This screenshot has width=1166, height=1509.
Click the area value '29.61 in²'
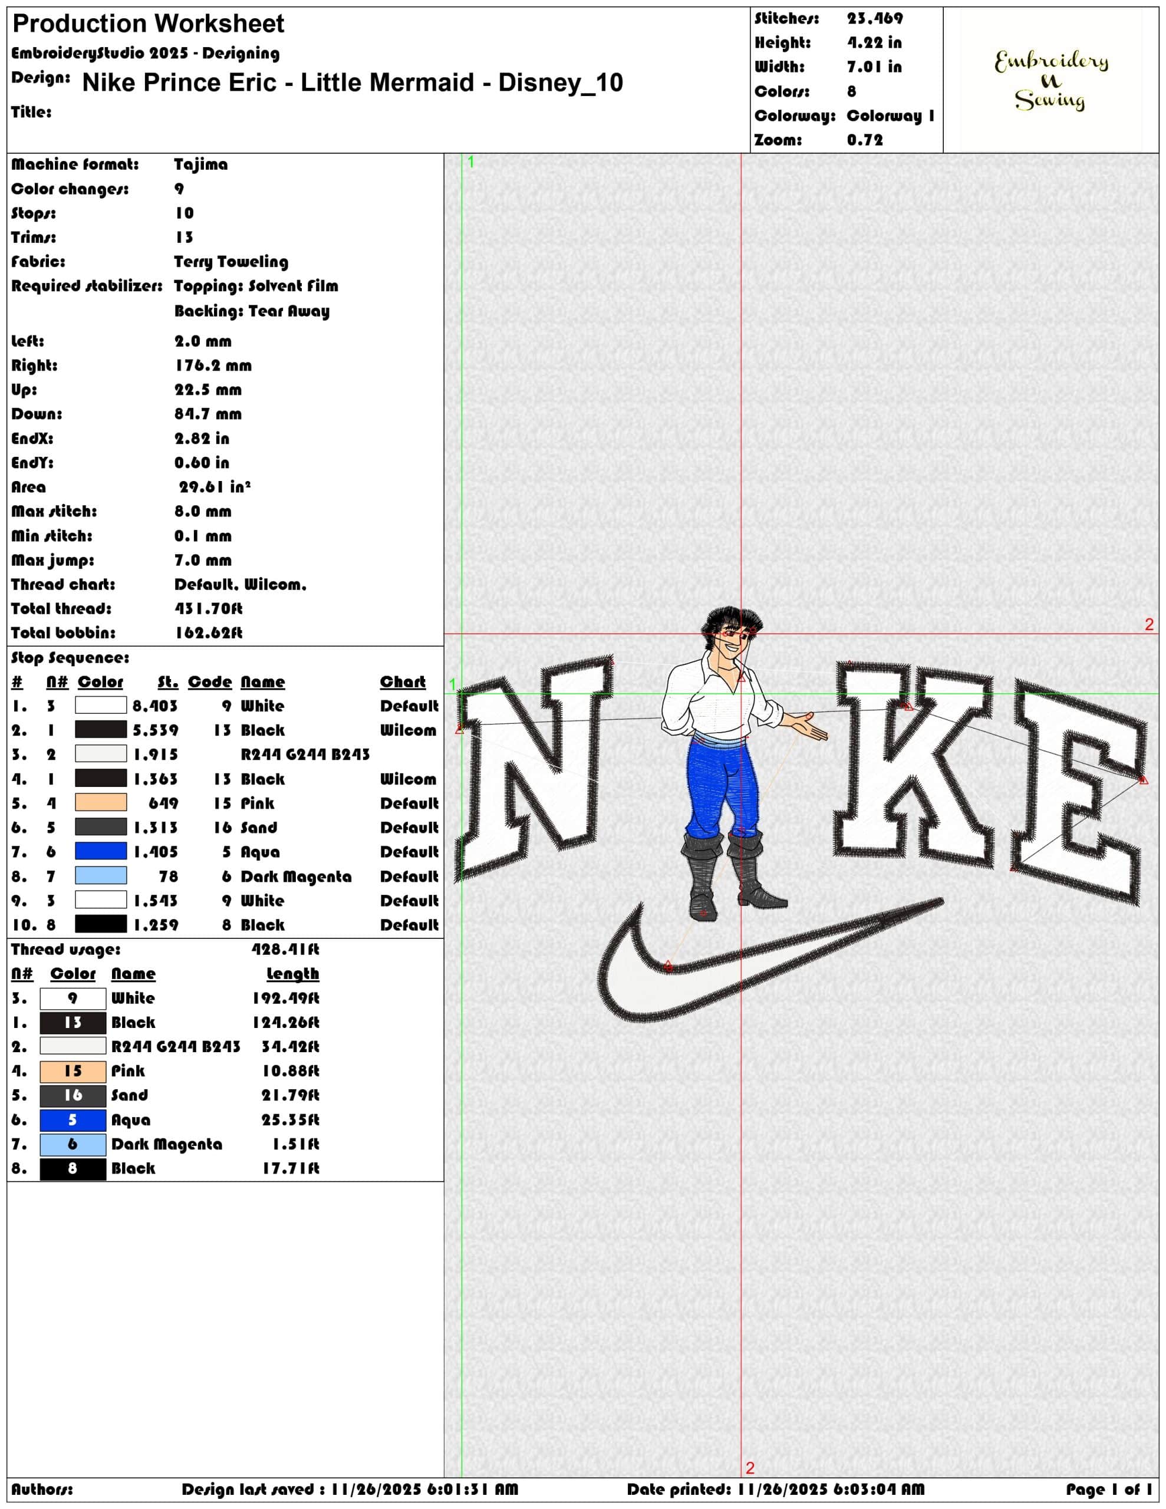[x=215, y=486]
